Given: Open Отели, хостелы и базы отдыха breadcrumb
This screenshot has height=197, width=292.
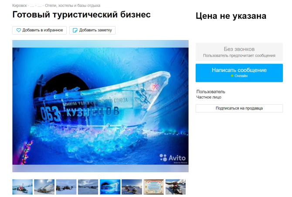Looking at the screenshot, I should coord(72,6).
